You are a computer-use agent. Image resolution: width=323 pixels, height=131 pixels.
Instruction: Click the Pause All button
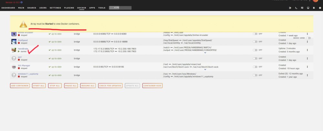click(x=71, y=86)
